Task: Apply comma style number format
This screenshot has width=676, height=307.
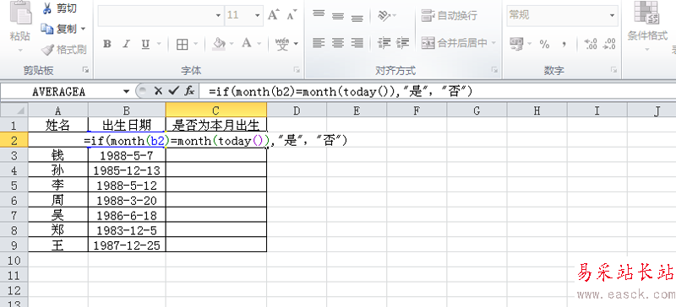Action: coord(564,44)
